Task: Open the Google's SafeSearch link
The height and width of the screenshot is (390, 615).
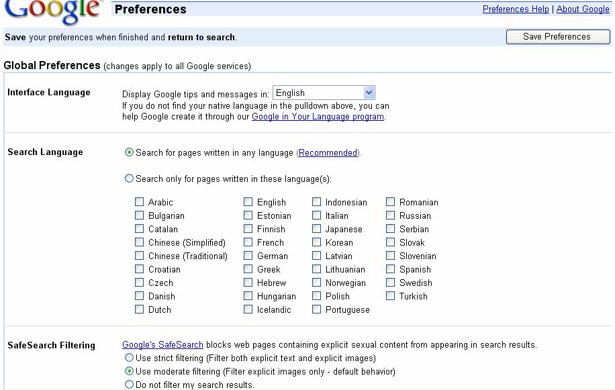Action: coord(162,345)
